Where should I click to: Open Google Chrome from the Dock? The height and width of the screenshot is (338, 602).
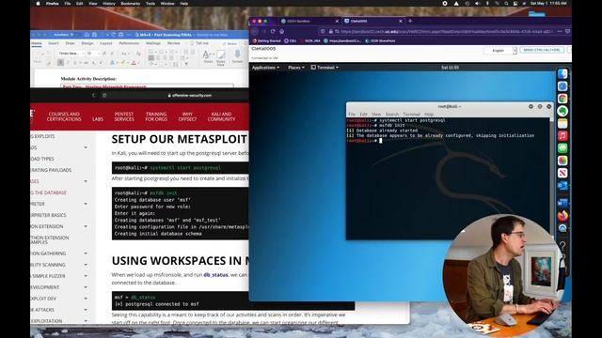click(x=562, y=99)
